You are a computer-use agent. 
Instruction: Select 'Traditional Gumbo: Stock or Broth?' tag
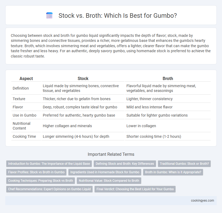point(184,164)
